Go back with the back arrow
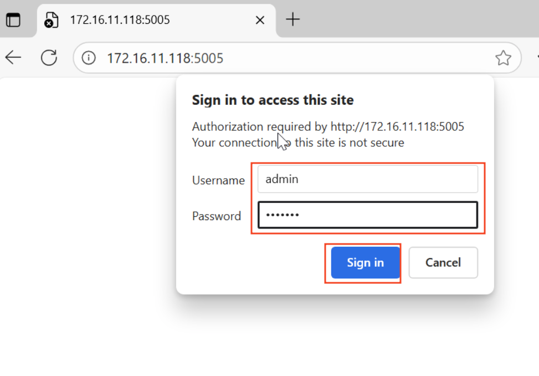Screen dimensions: 539x376 (13, 57)
